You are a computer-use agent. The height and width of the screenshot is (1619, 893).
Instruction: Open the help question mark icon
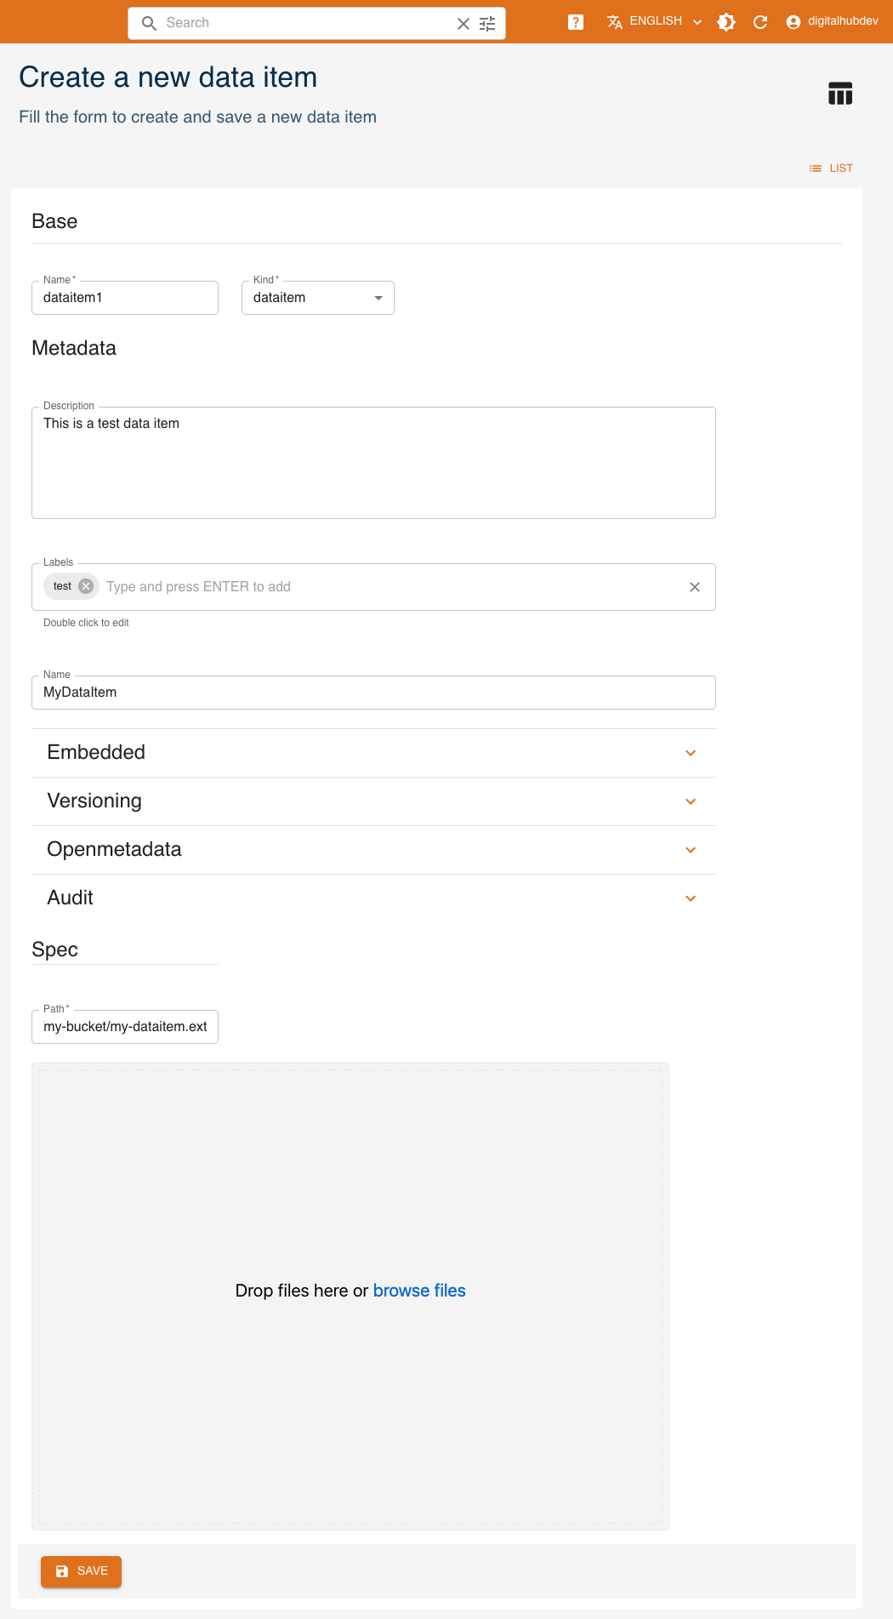pyautogui.click(x=576, y=22)
